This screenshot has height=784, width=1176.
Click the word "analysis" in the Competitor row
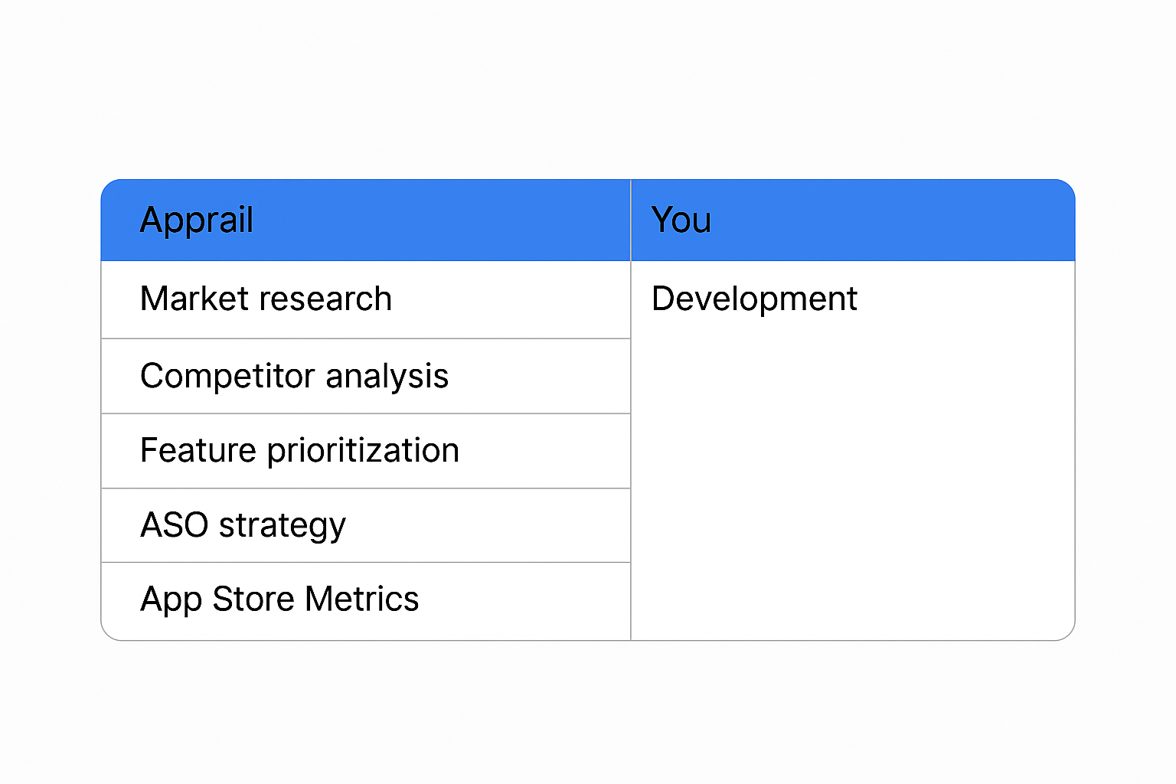click(x=387, y=376)
